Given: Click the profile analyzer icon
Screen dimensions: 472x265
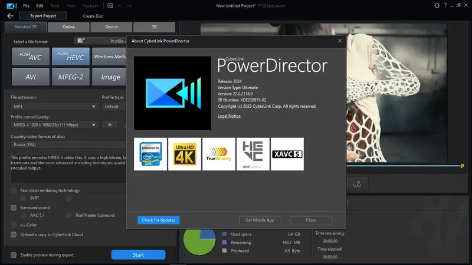Looking at the screenshot, I should [x=81, y=41].
